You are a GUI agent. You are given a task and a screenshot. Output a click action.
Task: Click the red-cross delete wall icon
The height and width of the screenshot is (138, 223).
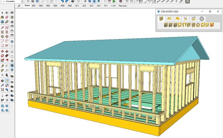click(212, 25)
